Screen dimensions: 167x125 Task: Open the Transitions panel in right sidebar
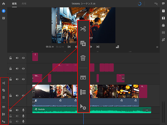163,18
